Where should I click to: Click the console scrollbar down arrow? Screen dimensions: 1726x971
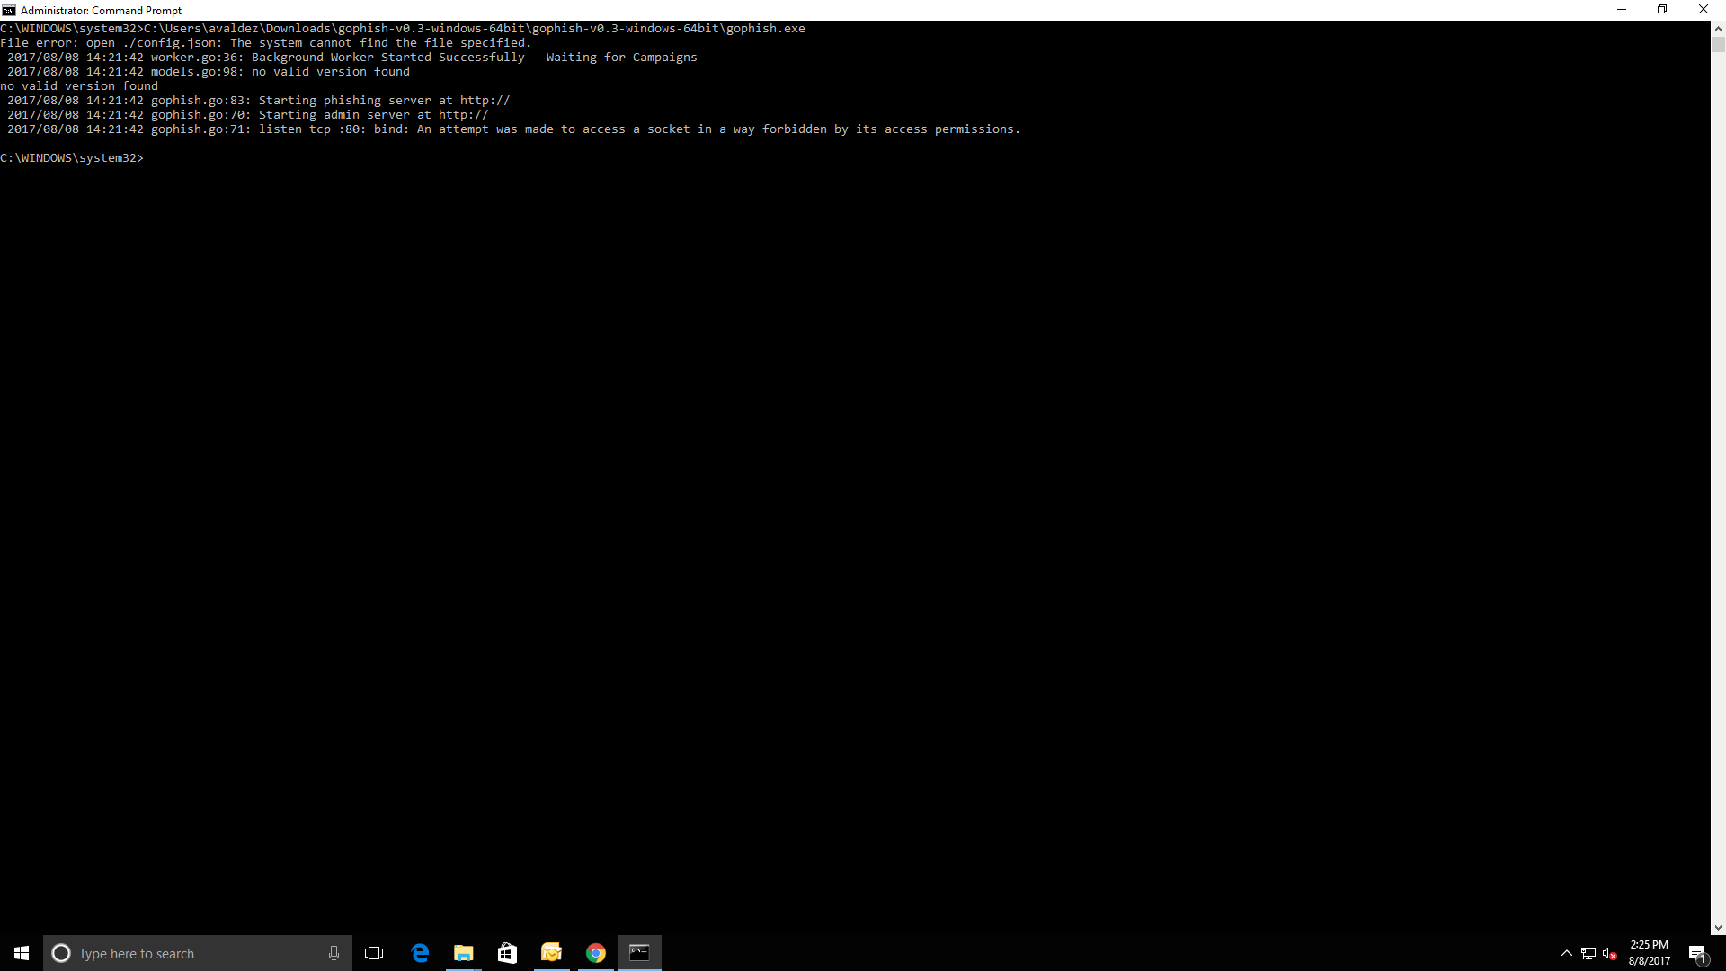coord(1718,928)
